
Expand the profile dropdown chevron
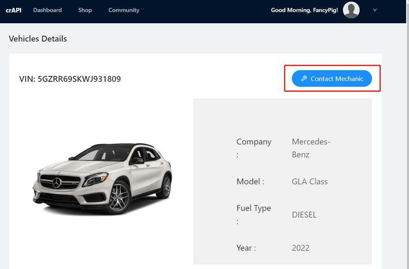point(375,10)
